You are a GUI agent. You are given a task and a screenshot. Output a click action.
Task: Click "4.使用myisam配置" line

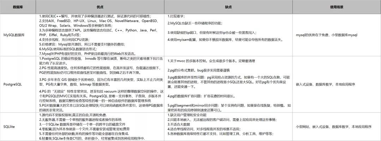[x=225, y=39]
